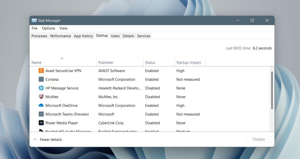This screenshot has width=300, height=159.
Task: Click Avast's Enabled status cell
Action: tap(152, 71)
